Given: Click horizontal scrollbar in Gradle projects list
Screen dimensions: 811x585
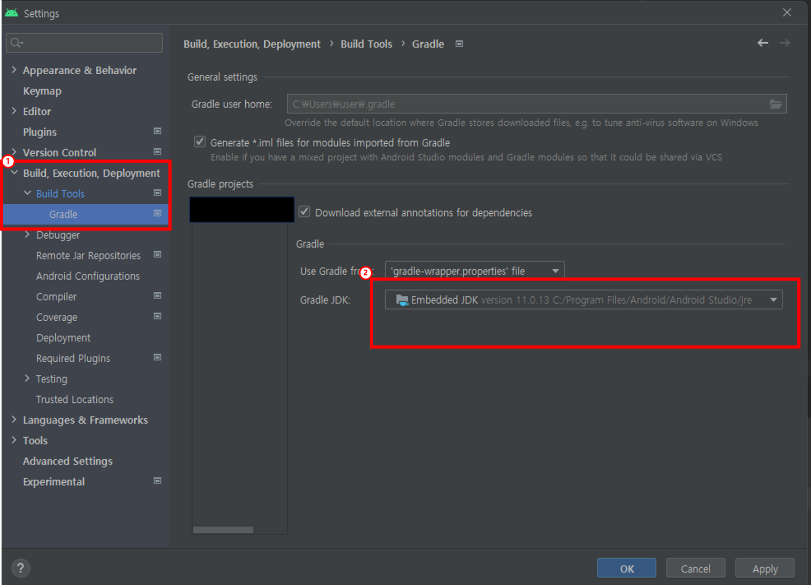Looking at the screenshot, I should pos(223,530).
